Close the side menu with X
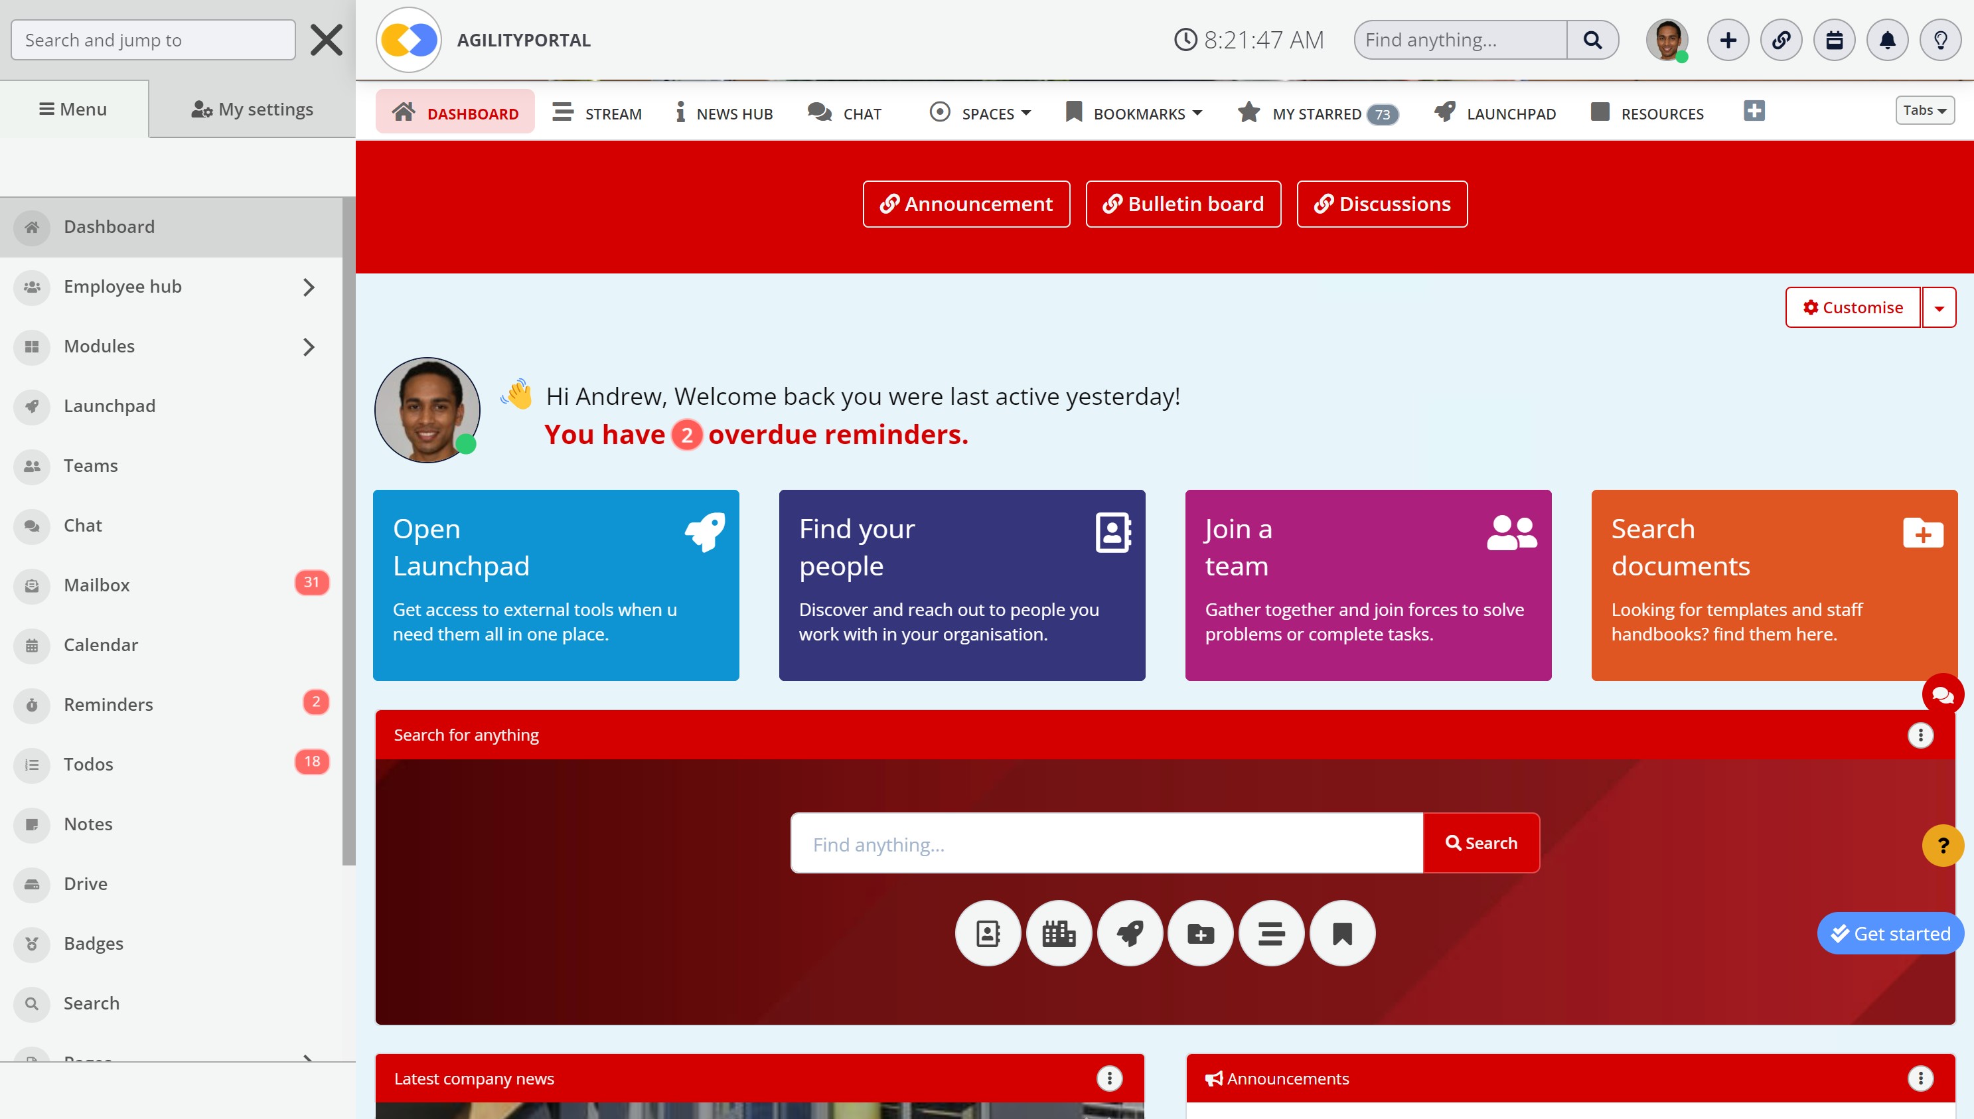Viewport: 1974px width, 1119px height. [x=326, y=40]
